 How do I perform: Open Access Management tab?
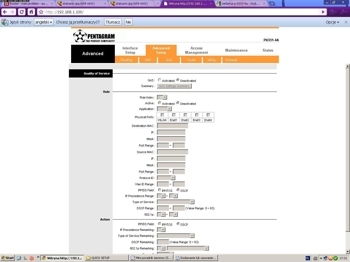click(x=196, y=50)
